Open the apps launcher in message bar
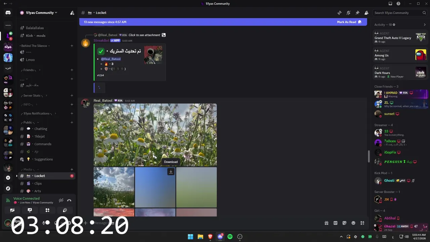The width and height of the screenshot is (430, 242). (362, 223)
